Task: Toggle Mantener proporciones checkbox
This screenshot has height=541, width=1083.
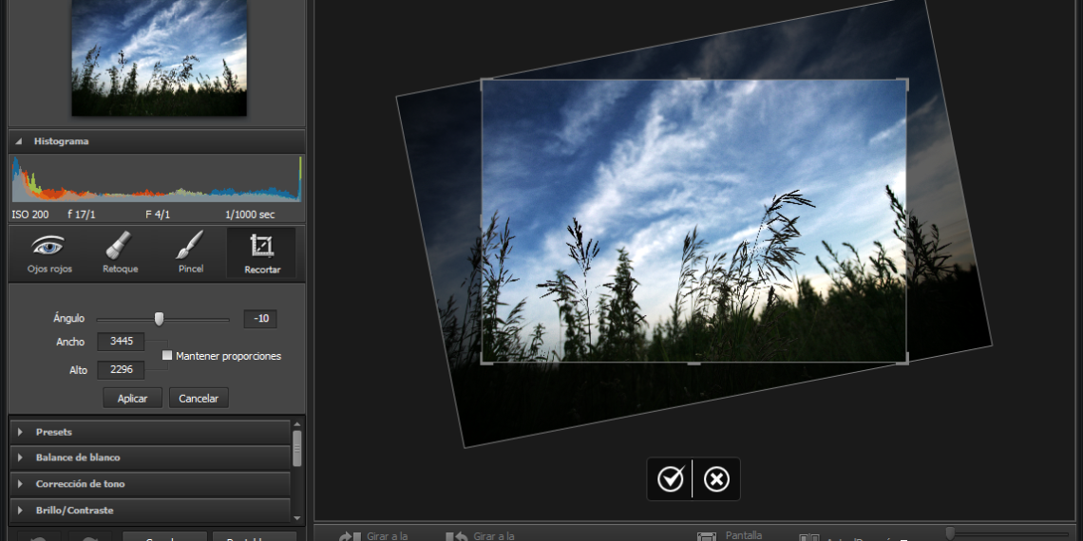Action: pos(167,355)
